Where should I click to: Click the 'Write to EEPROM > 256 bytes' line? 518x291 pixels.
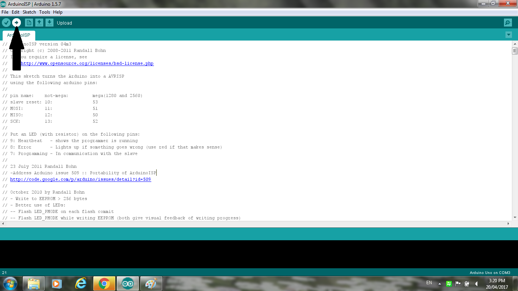45,199
